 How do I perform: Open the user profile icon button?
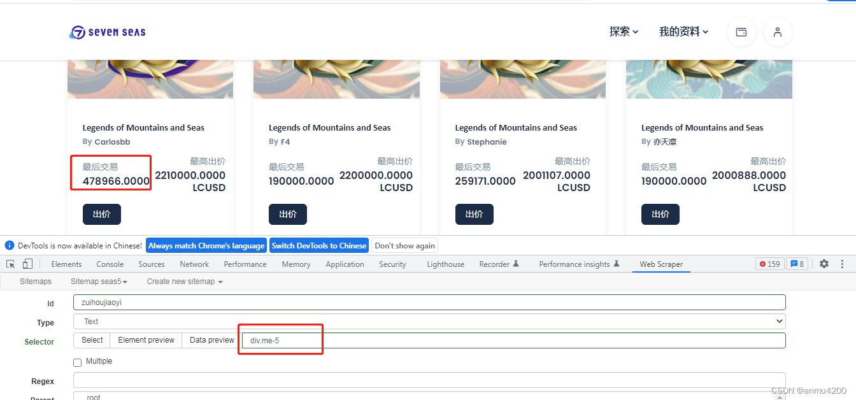click(777, 32)
